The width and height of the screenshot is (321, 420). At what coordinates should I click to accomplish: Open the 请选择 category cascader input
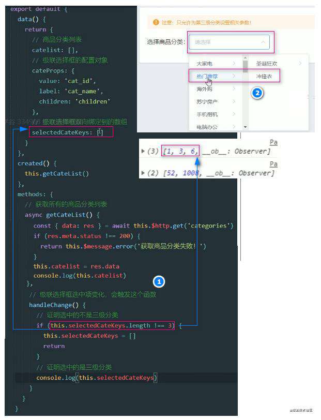pyautogui.click(x=229, y=42)
